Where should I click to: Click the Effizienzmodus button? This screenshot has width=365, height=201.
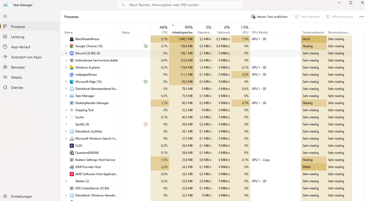point(340,17)
